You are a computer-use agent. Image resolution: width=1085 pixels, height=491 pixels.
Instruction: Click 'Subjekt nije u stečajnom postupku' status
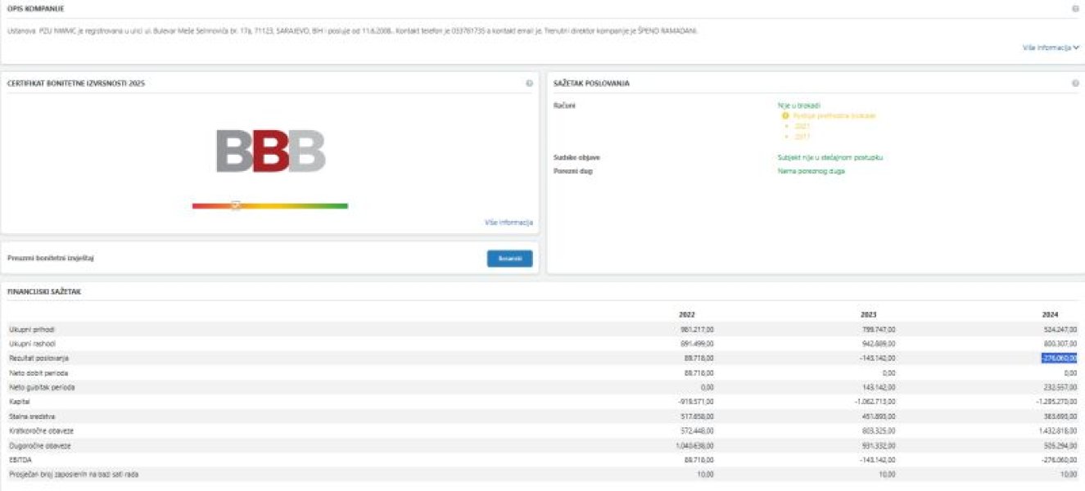830,157
